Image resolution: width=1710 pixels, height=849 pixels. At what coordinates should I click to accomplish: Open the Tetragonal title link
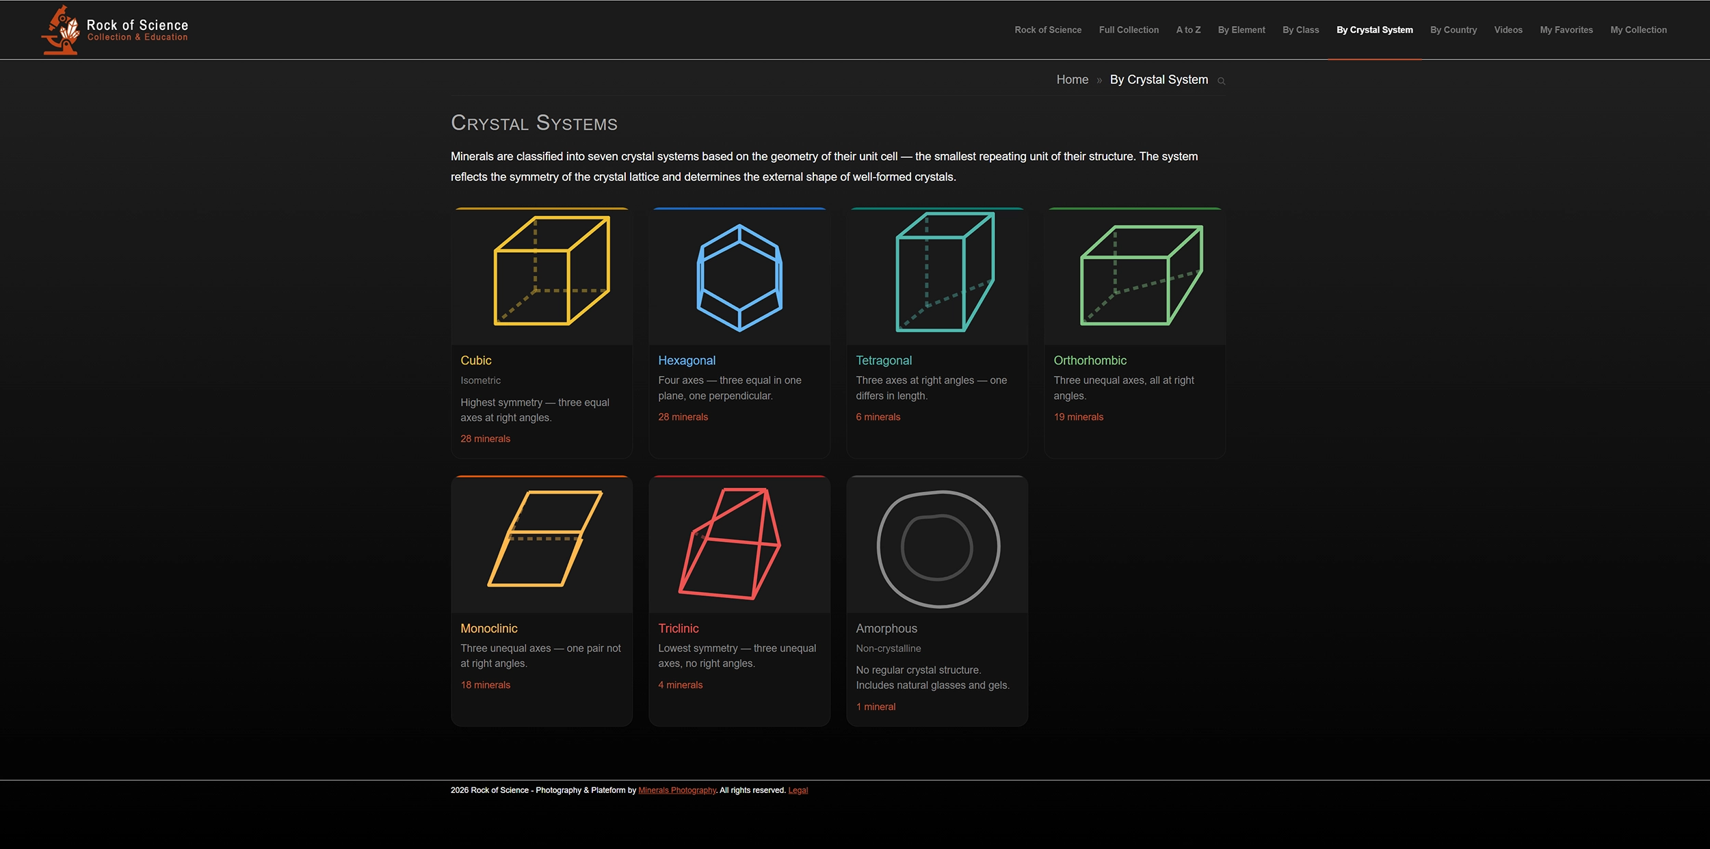coord(884,360)
